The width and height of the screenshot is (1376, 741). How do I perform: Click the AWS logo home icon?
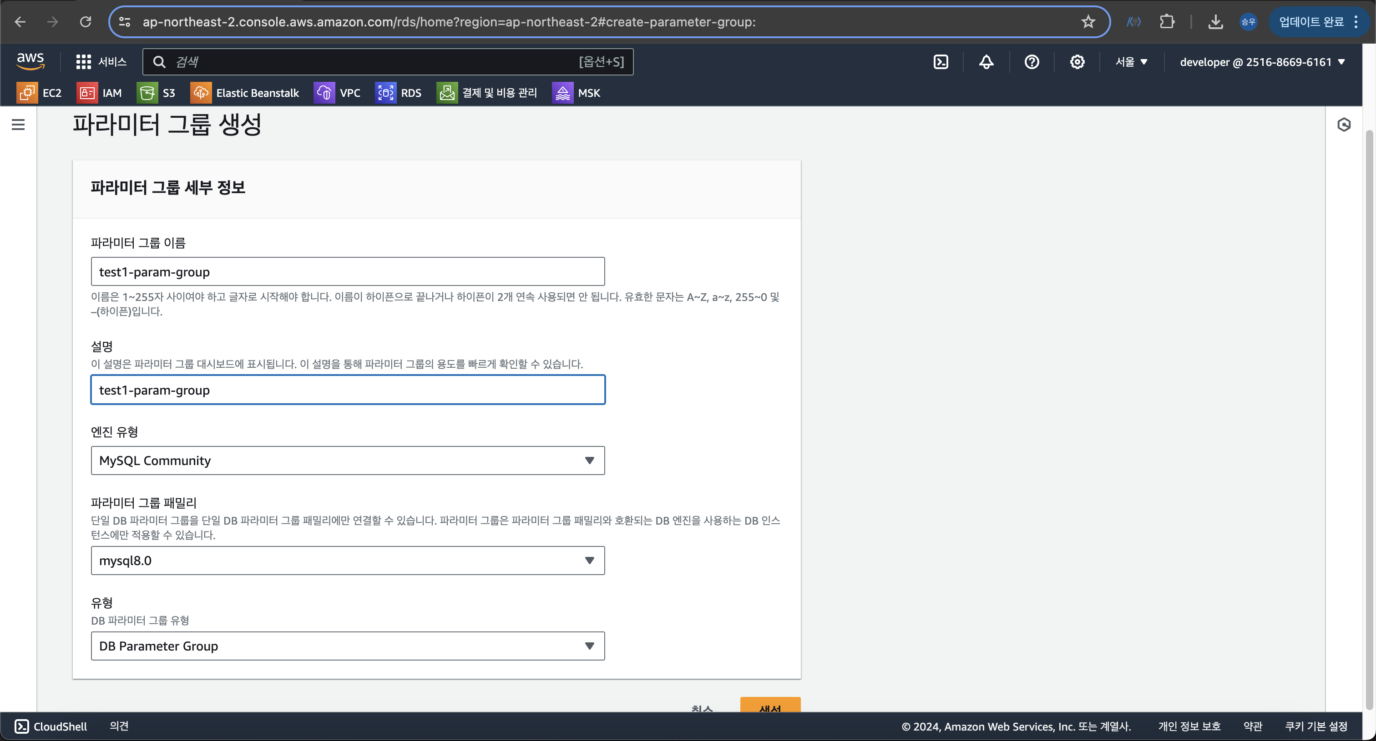(x=30, y=61)
